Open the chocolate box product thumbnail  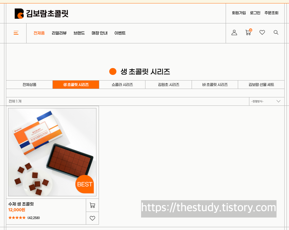click(x=52, y=152)
